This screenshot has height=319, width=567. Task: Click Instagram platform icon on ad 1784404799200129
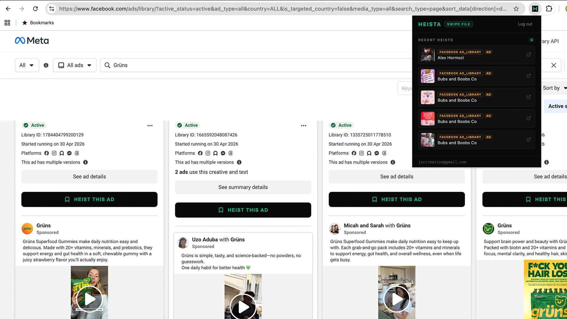54,153
